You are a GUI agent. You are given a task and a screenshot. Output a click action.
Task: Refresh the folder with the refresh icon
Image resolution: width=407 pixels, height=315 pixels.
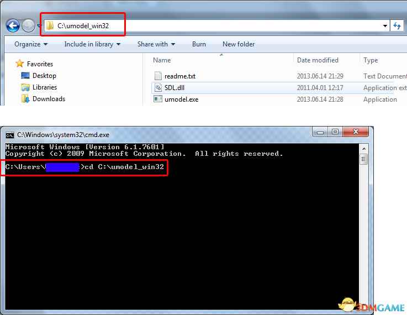[397, 26]
